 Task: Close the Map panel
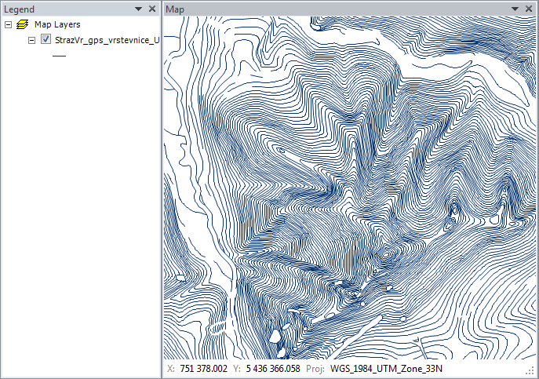pos(529,9)
